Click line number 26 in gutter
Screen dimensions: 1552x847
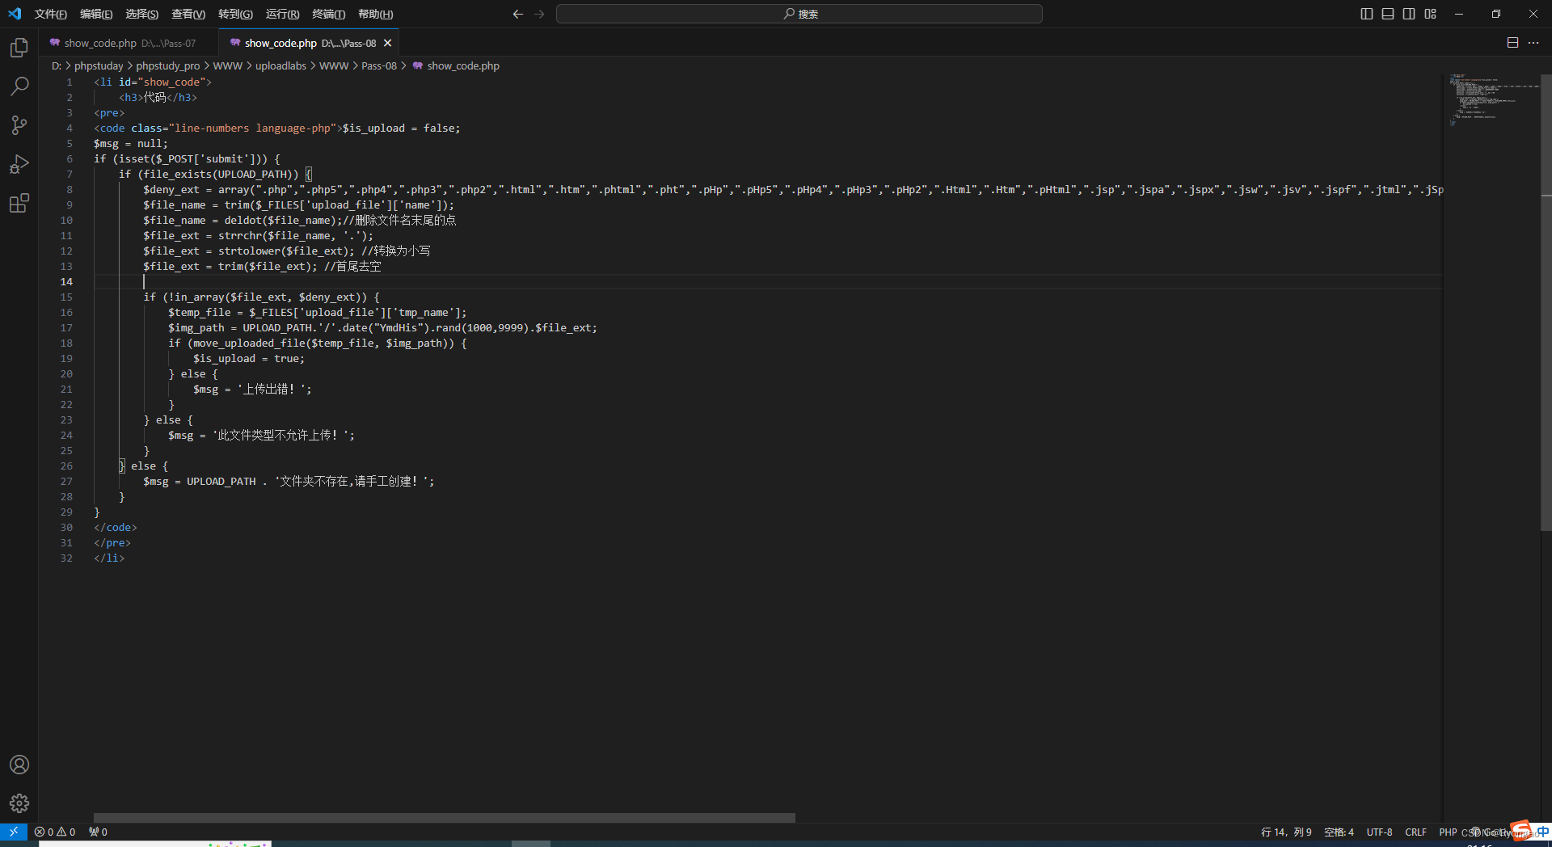(66, 466)
